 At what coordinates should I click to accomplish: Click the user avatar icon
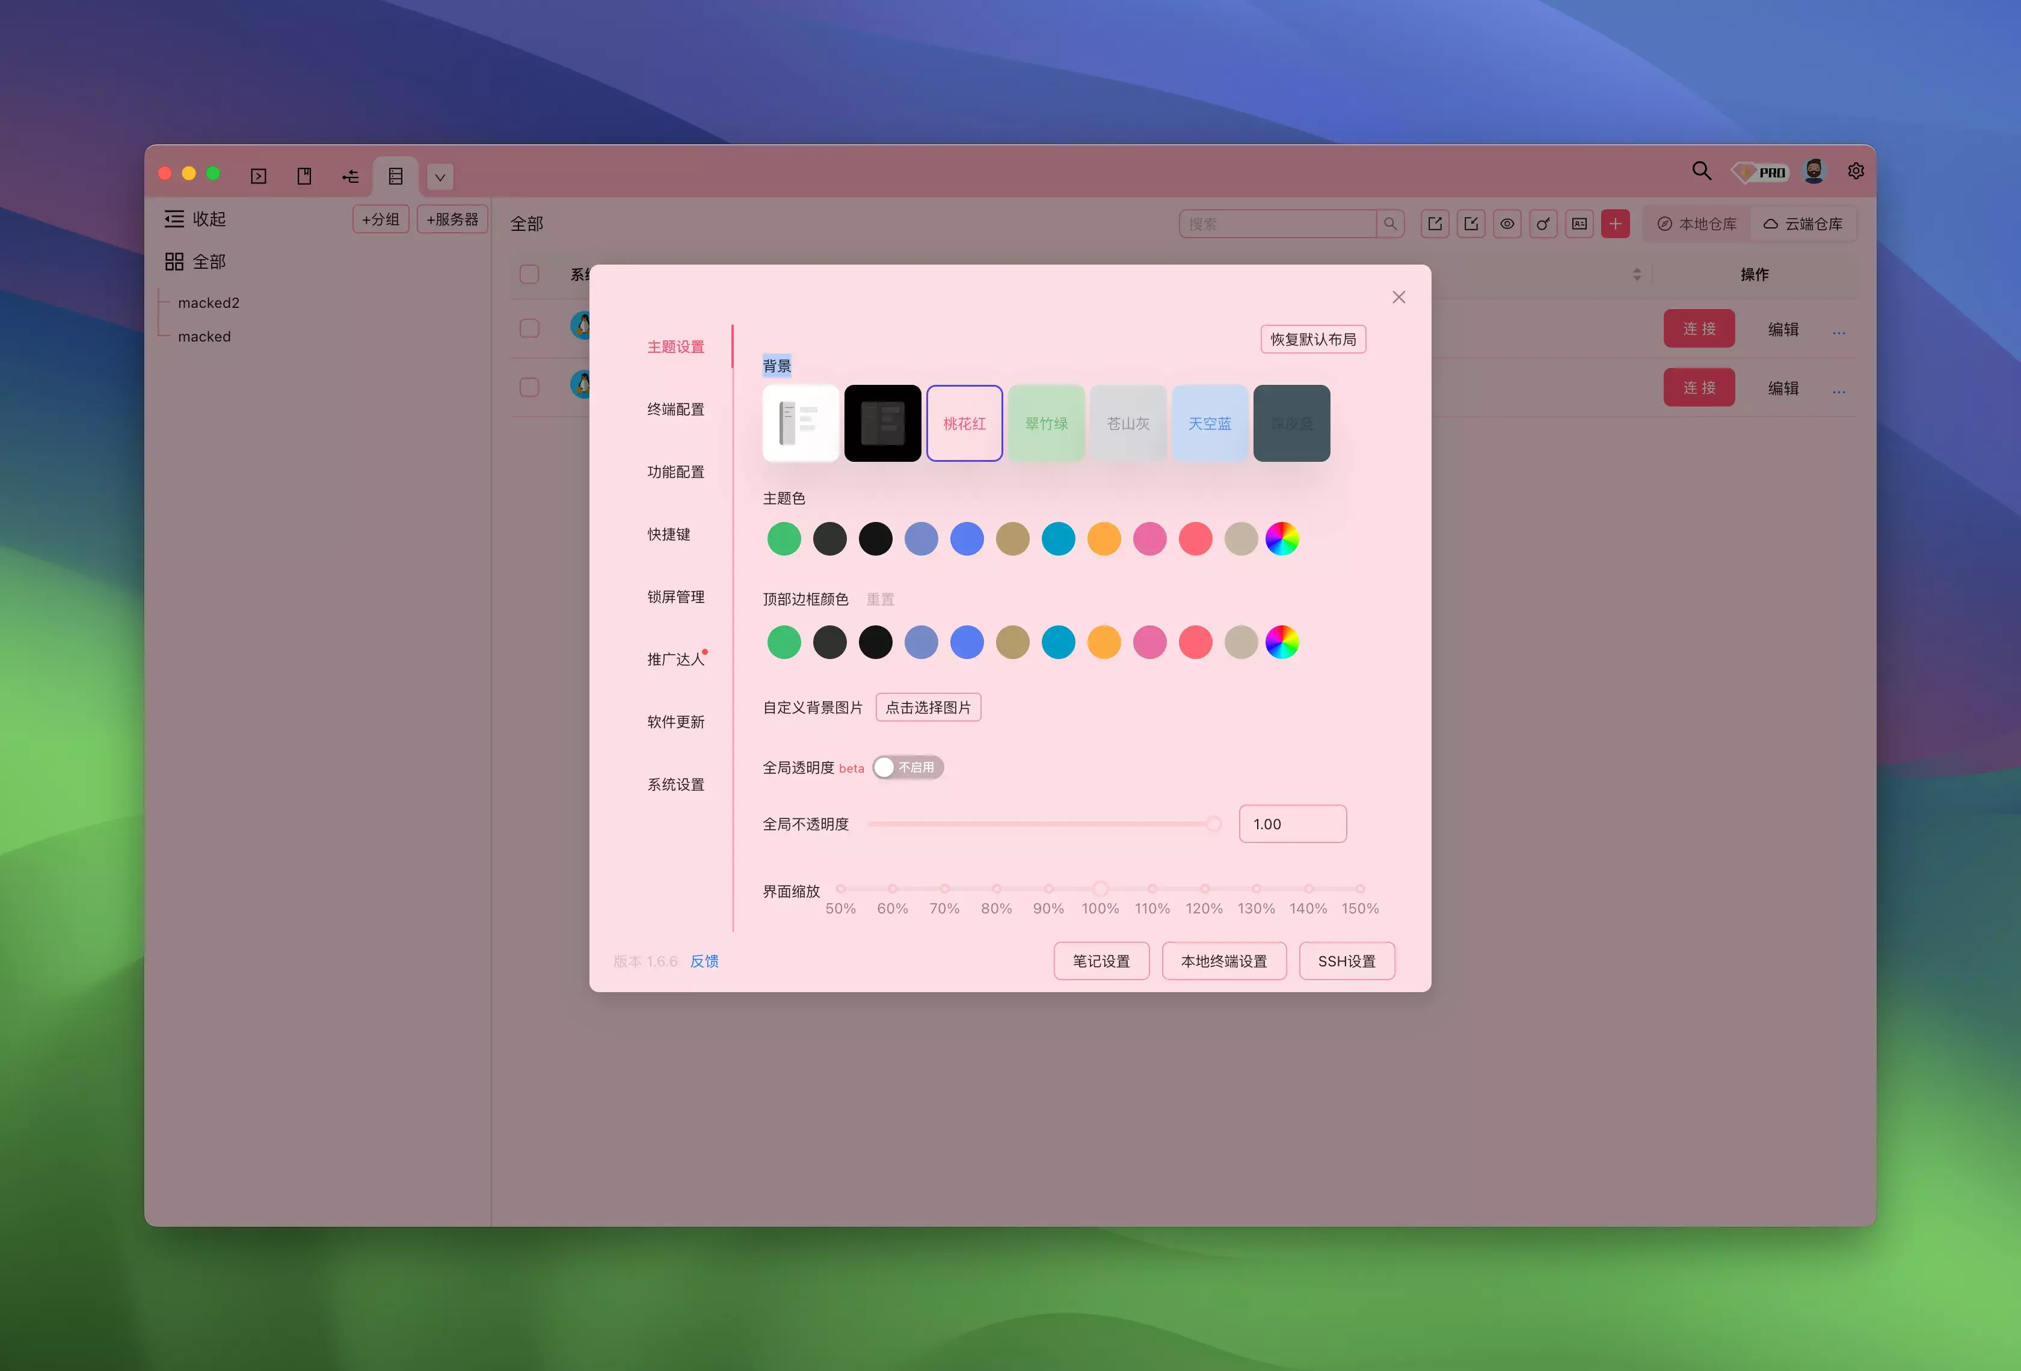click(1814, 171)
